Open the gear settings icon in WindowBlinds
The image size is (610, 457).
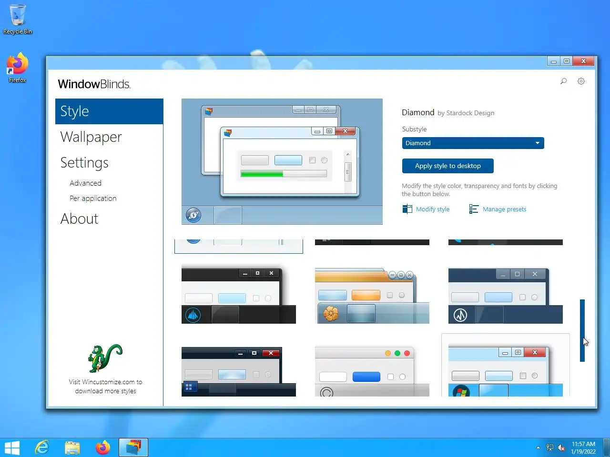tap(581, 81)
